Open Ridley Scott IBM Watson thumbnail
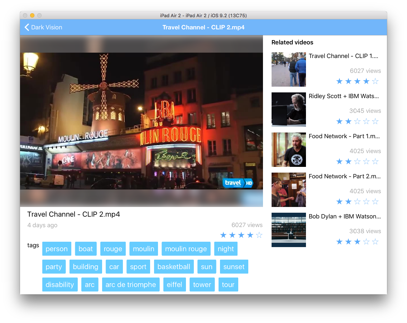The image size is (407, 323). (289, 110)
